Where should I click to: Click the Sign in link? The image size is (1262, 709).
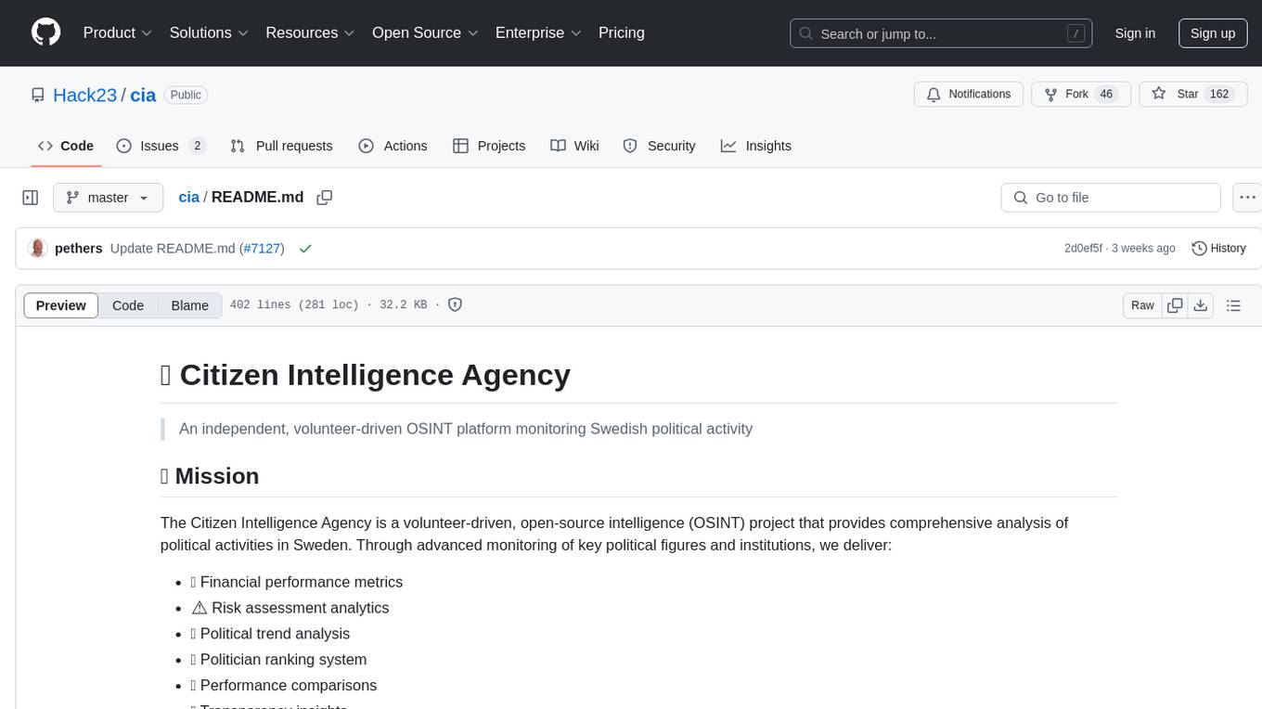(x=1135, y=33)
